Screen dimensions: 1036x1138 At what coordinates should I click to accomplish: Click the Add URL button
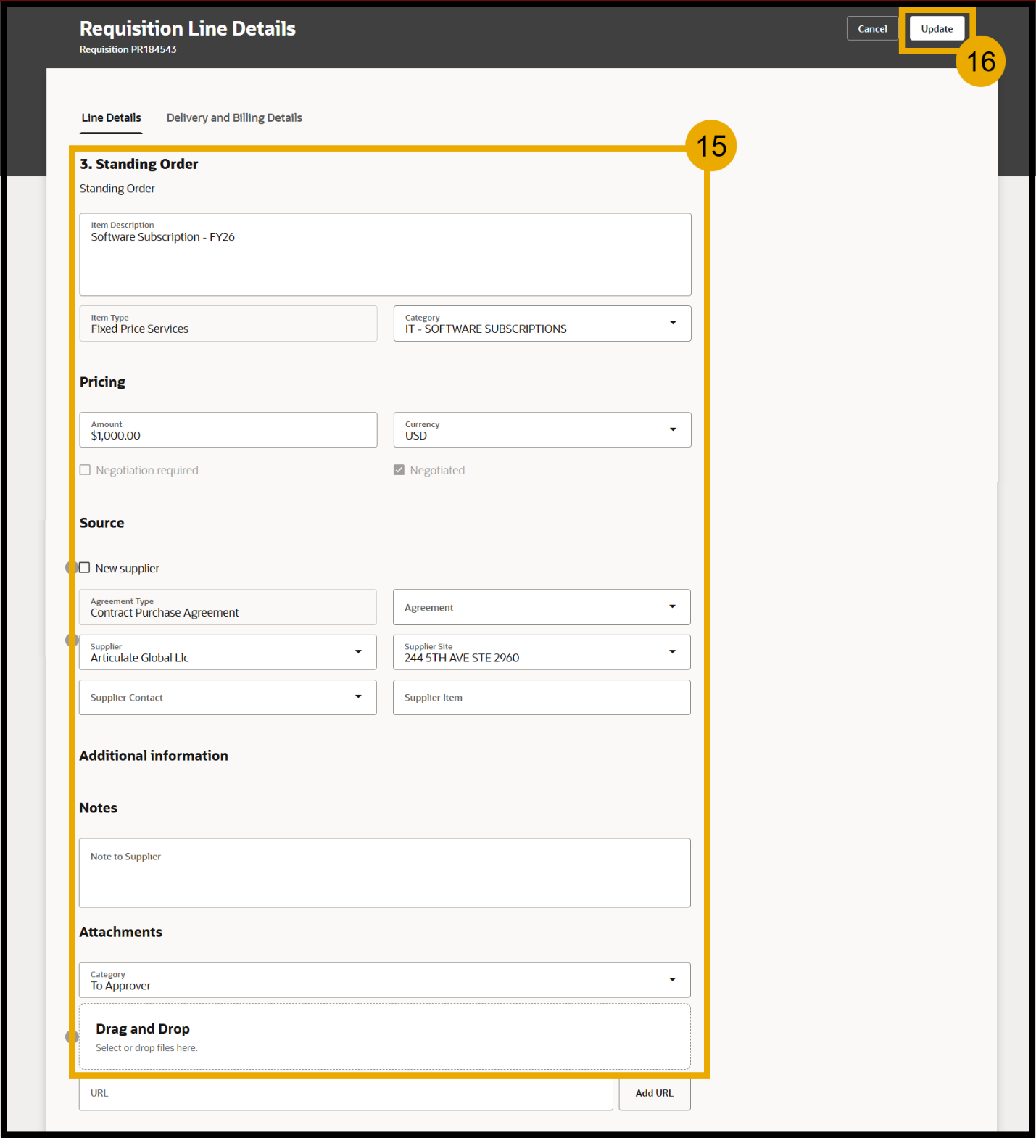click(x=655, y=1093)
